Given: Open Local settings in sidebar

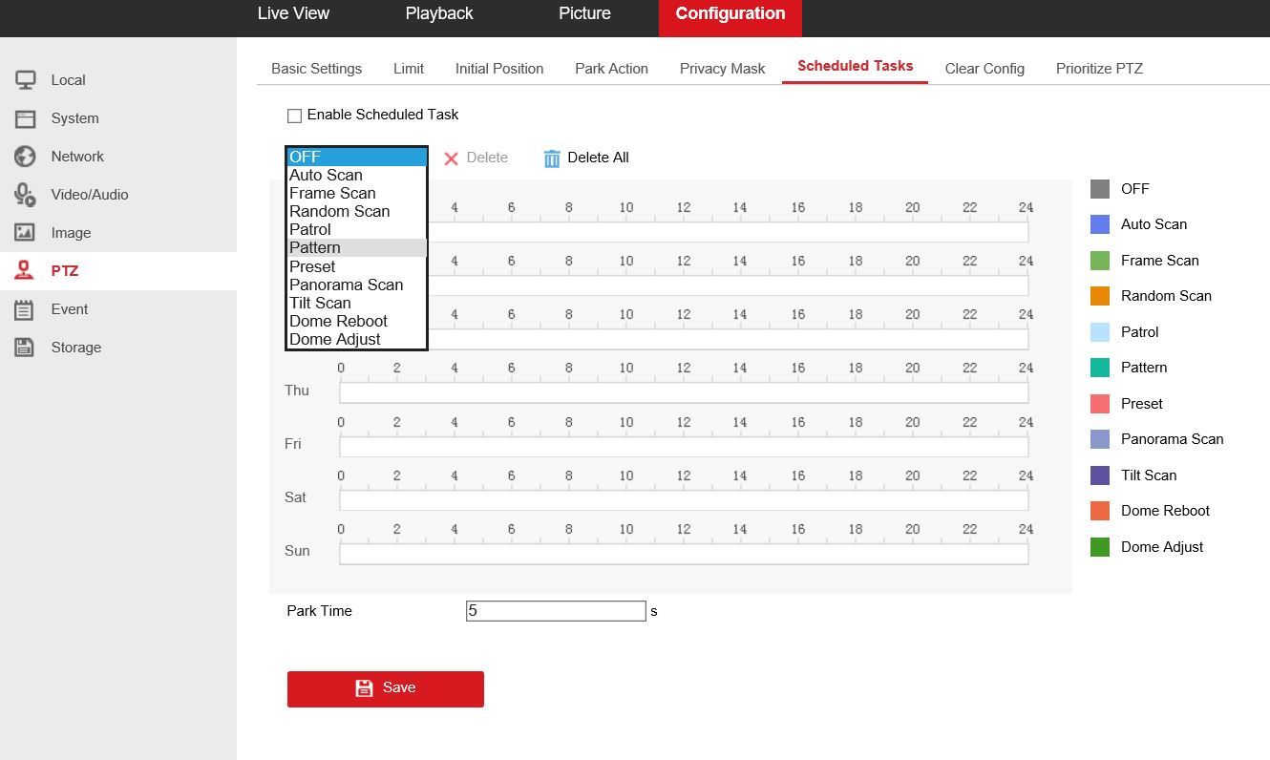Looking at the screenshot, I should coord(118,80).
